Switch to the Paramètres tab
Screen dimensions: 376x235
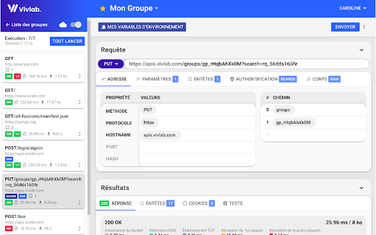(157, 79)
